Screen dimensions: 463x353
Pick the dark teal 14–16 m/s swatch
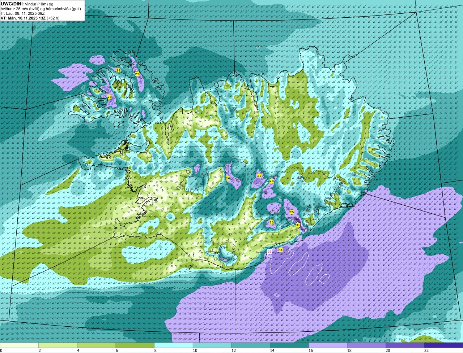point(289,345)
